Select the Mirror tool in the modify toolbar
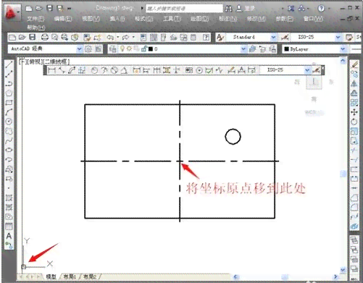The height and width of the screenshot is (283, 363). coord(354,83)
